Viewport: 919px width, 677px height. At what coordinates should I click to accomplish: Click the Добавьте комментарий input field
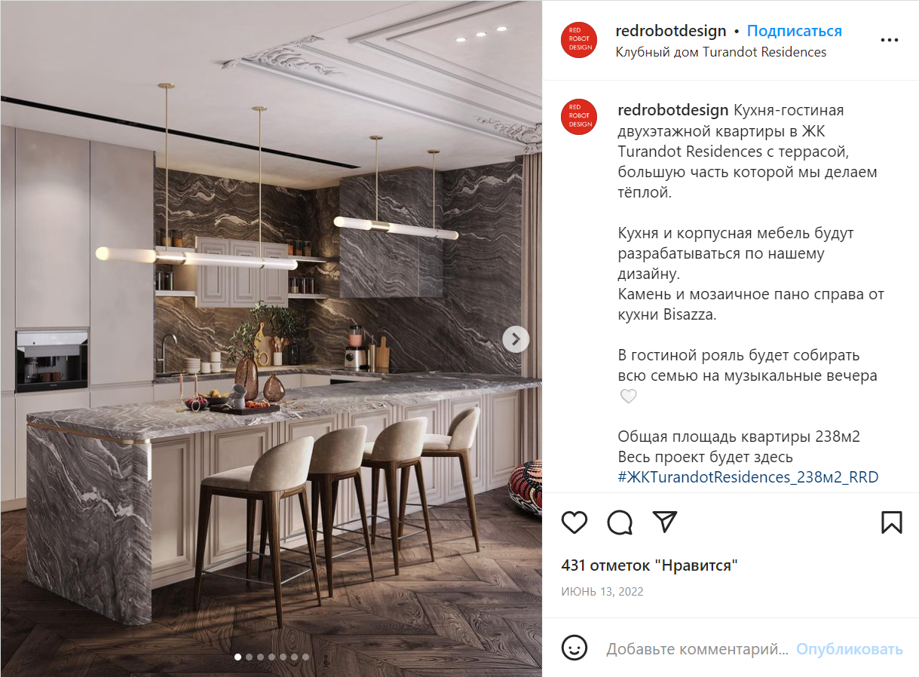[697, 649]
